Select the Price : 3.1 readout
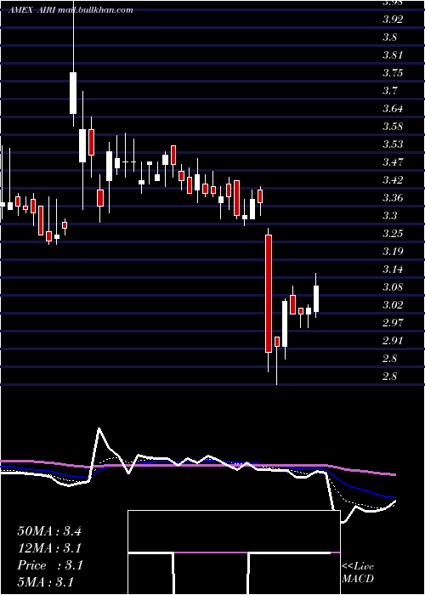425x595 pixels. (49, 565)
